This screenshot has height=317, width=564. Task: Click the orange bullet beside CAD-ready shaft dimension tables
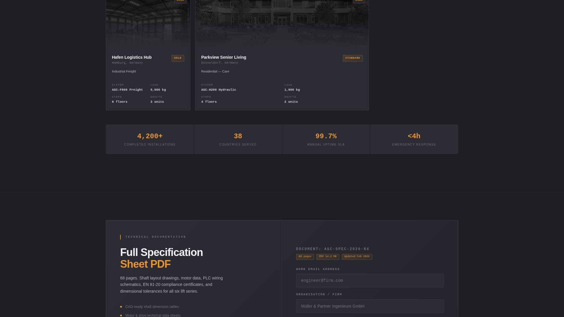(x=121, y=306)
